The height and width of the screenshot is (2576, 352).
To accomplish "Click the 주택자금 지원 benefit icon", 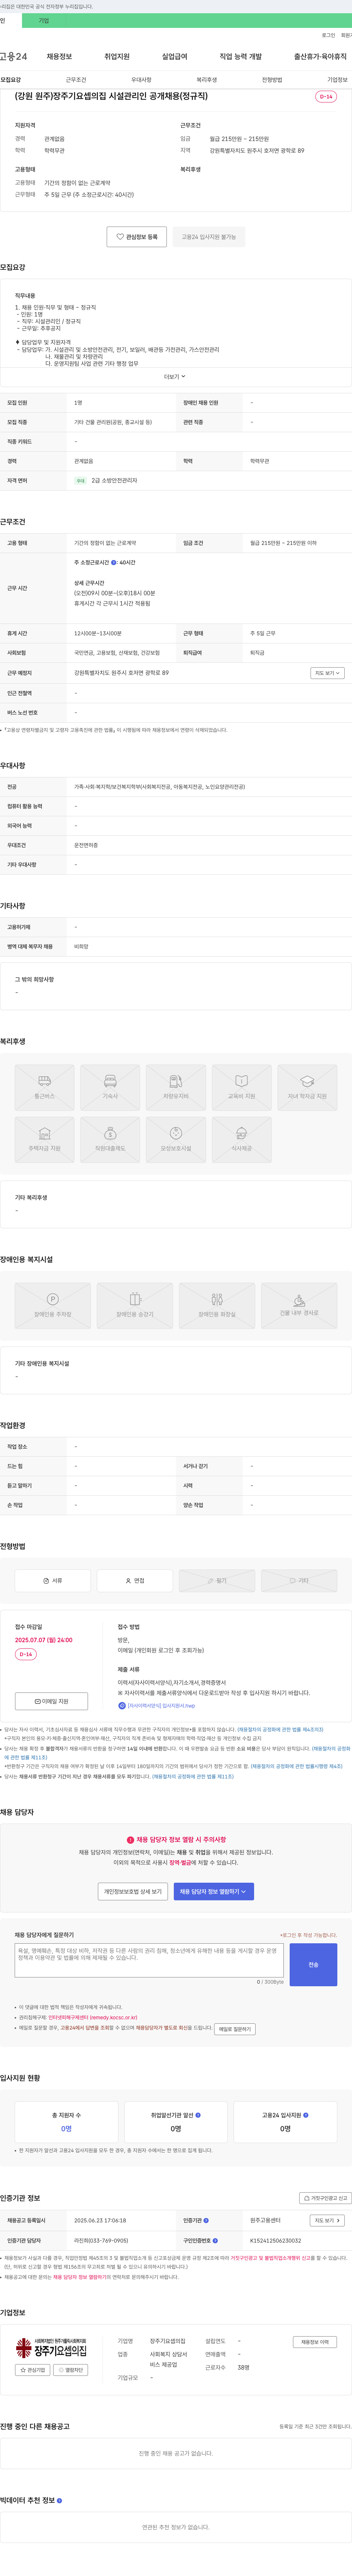I will (x=45, y=1139).
